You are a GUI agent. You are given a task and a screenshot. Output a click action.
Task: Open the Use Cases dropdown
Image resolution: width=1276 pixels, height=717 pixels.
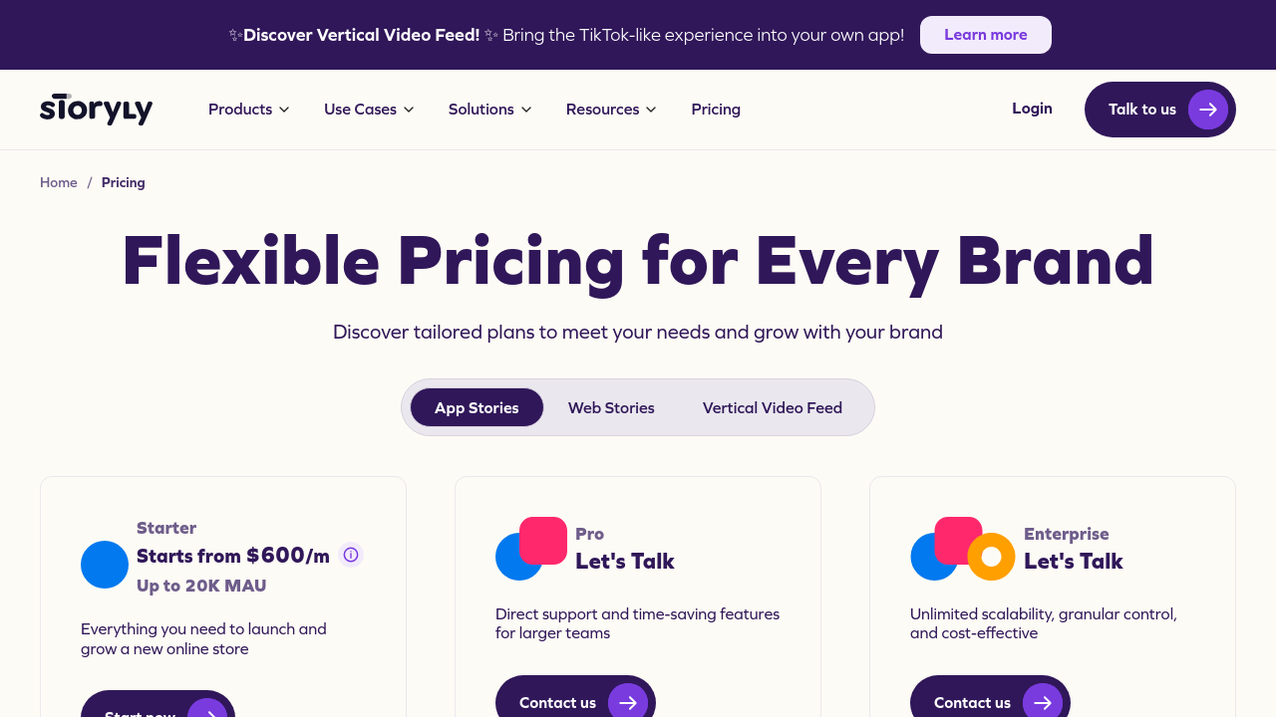click(x=369, y=110)
